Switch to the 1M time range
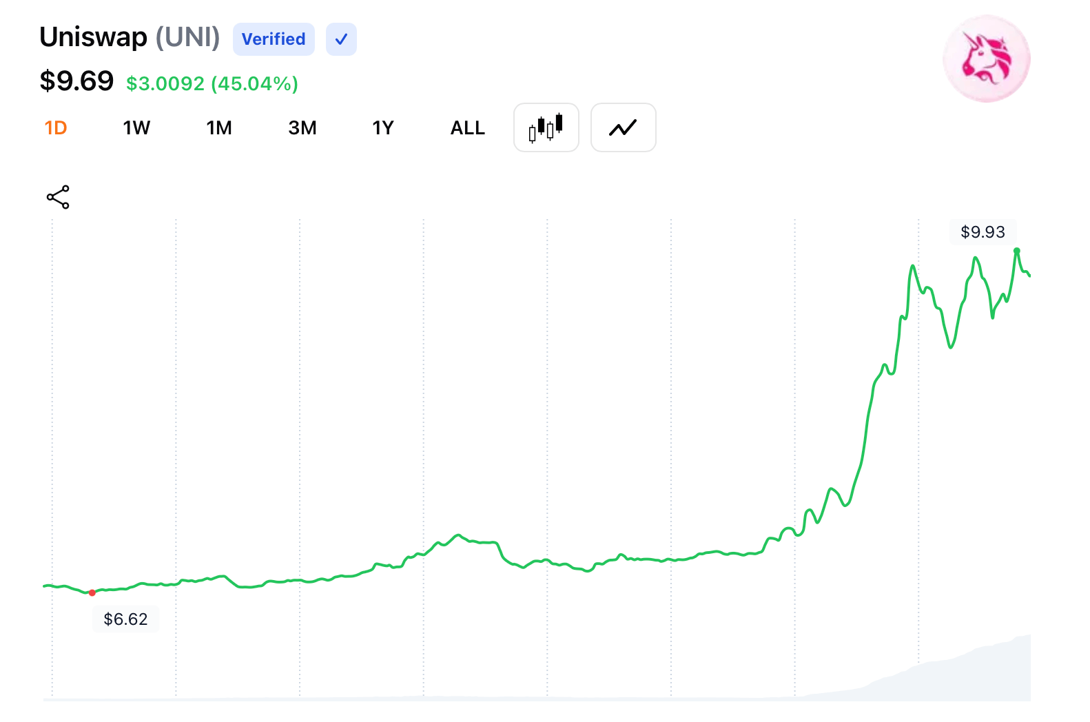Screen dimensions: 1090x722 tap(219, 128)
